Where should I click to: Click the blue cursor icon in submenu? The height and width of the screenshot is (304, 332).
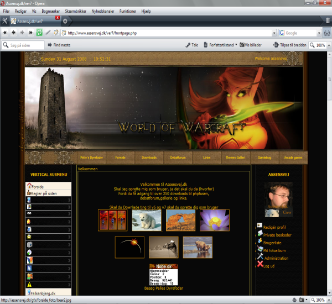pyautogui.click(x=29, y=268)
